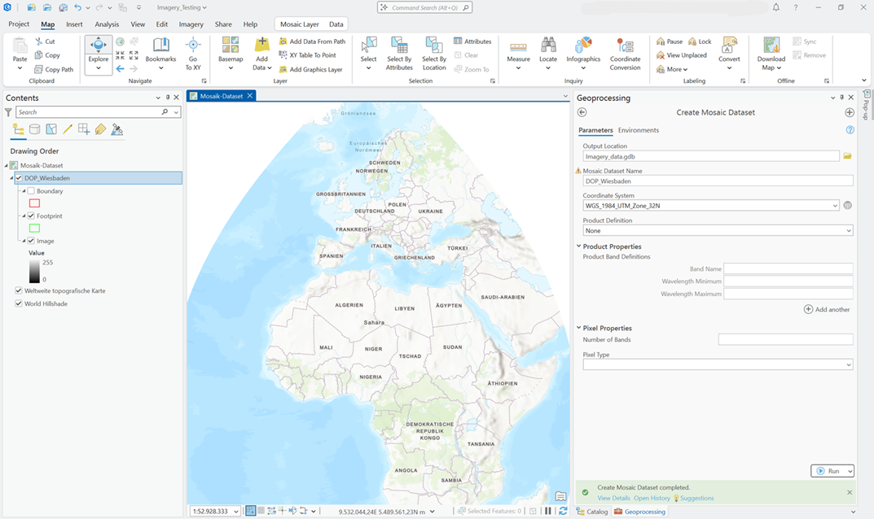Open the Go To XY tool
This screenshot has width=874, height=519.
tap(193, 54)
